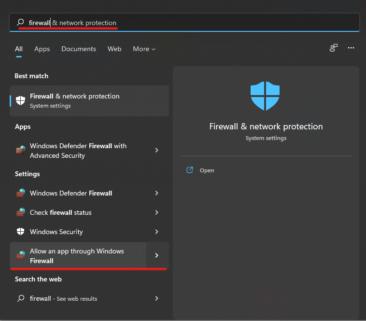Switch to the Apps tab

tap(42, 49)
